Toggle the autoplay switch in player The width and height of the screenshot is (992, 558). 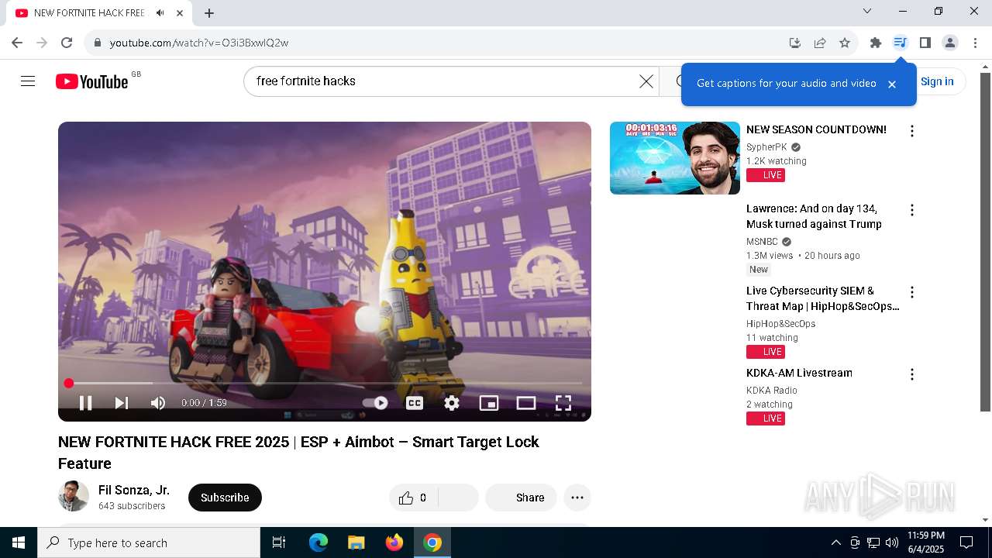375,403
